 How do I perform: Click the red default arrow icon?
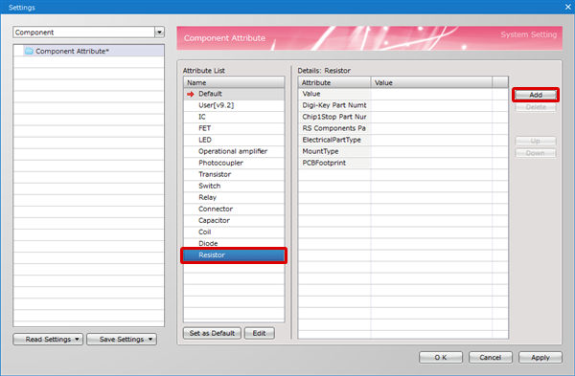click(x=191, y=94)
